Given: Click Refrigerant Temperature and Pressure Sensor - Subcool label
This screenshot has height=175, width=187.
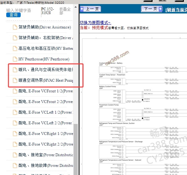Looking at the screenshot, I should click(x=120, y=160).
